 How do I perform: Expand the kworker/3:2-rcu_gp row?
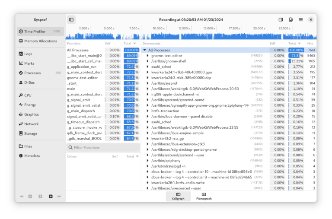[x=147, y=139]
